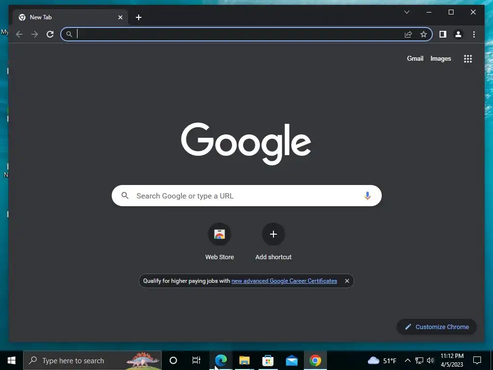Click Chrome icon on taskbar
Screen dimensions: 493x370
point(315,360)
